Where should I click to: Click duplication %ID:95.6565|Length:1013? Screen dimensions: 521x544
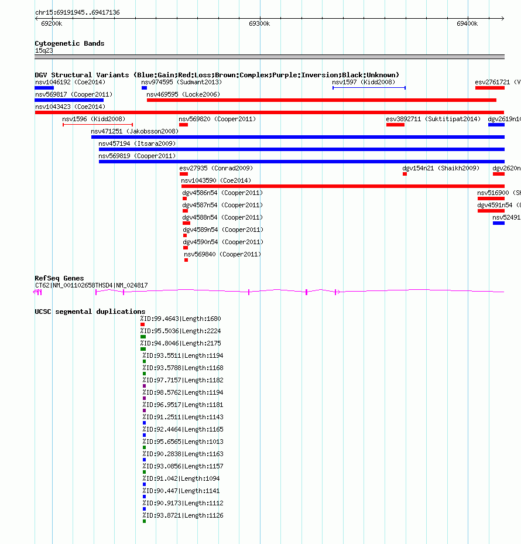pos(183,442)
